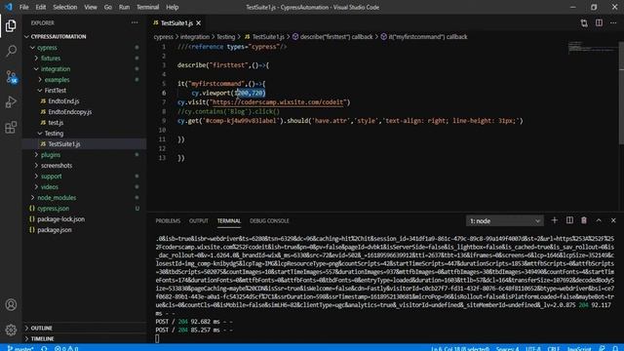The image size is (624, 351).
Task: Open the Go menu
Action: [108, 7]
